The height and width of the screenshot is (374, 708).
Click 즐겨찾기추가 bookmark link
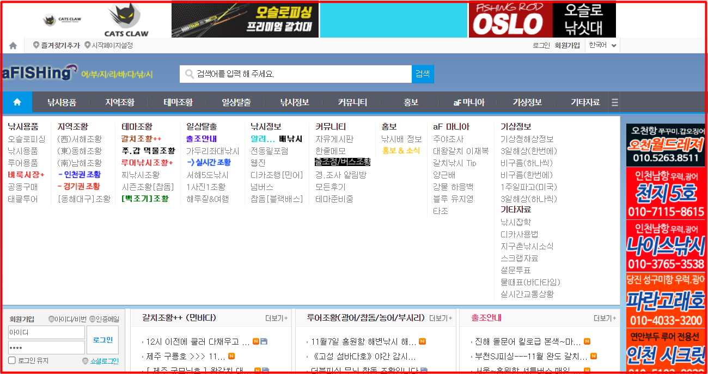coord(57,46)
